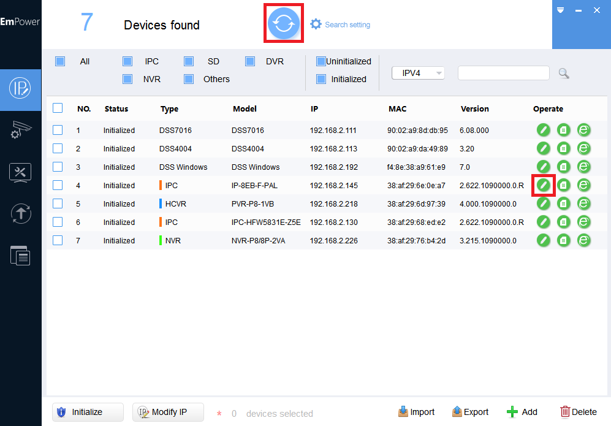Viewport: 611px width, 426px height.
Task: Check the row for DSS7016
Action: pyautogui.click(x=58, y=130)
